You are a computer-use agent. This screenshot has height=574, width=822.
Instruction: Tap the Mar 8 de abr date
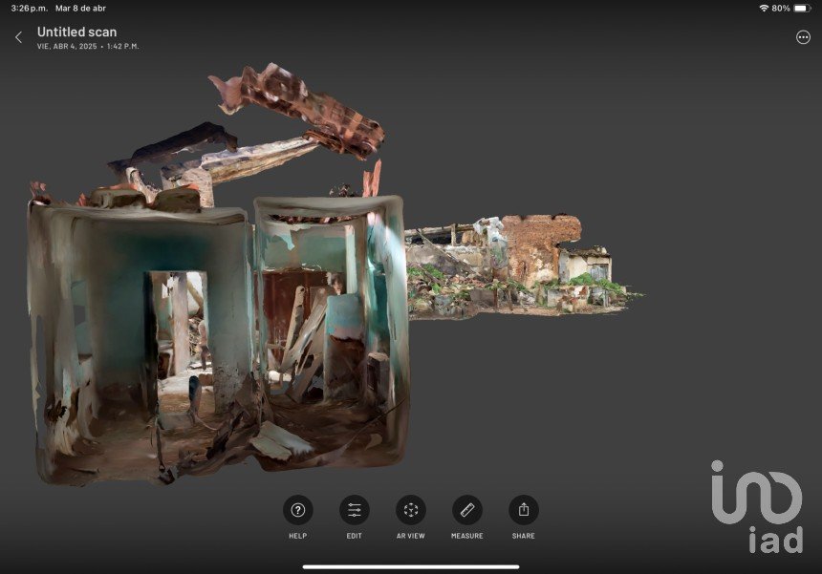pos(80,9)
